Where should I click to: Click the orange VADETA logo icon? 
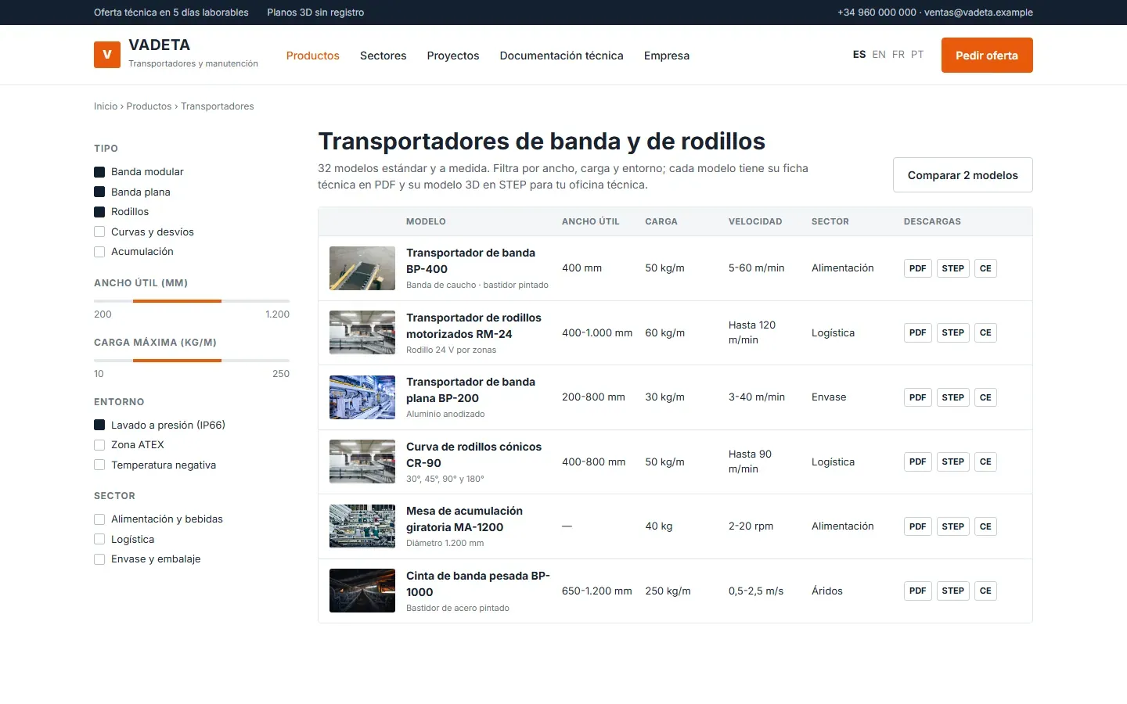(107, 55)
